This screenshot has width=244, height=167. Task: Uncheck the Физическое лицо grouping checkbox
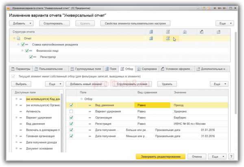point(27,51)
